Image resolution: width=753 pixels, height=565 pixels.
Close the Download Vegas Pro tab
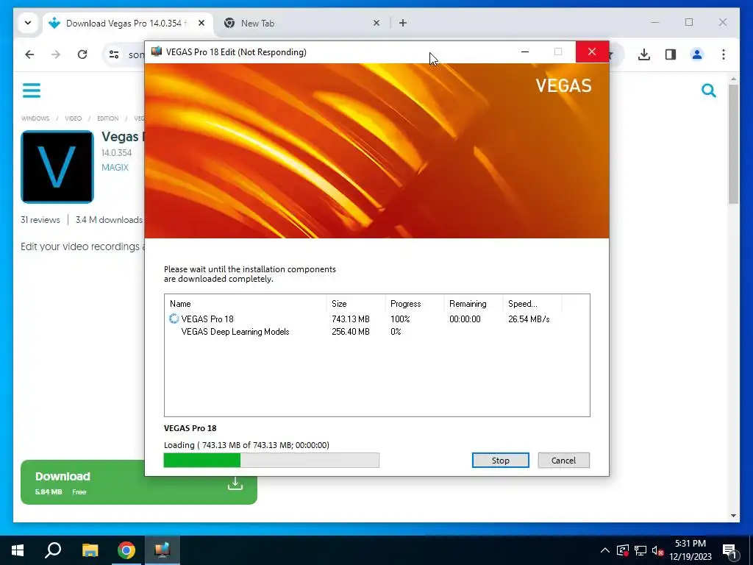(201, 23)
